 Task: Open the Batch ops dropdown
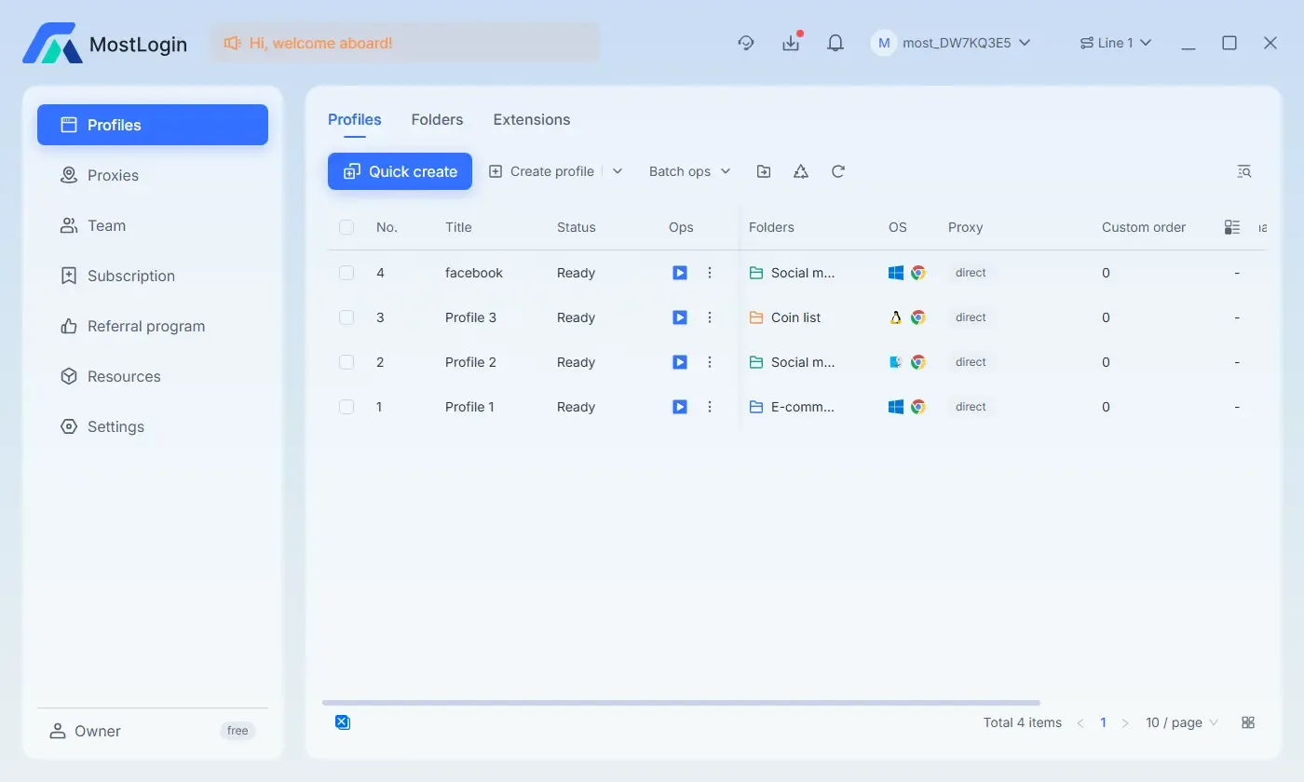[690, 171]
